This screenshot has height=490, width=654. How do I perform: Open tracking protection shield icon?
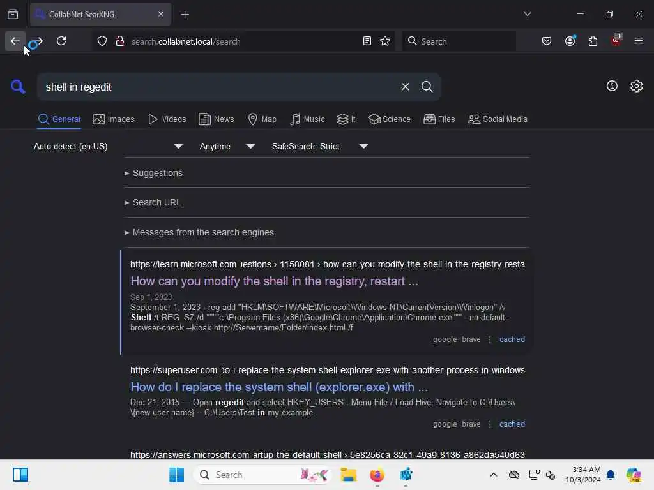[102, 41]
